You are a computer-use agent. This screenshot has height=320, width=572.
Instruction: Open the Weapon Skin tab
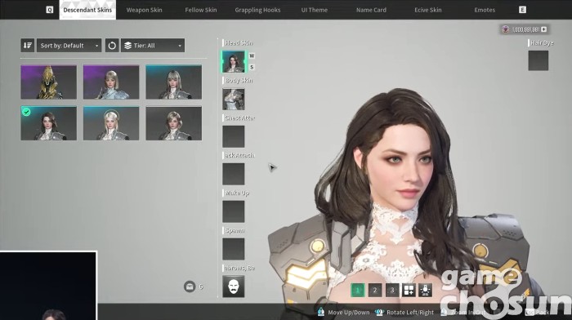tap(144, 10)
